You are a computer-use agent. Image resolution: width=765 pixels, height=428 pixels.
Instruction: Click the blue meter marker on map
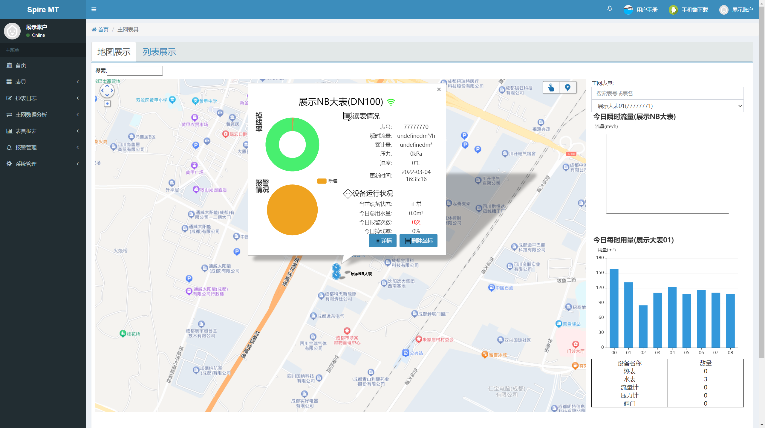(x=336, y=267)
